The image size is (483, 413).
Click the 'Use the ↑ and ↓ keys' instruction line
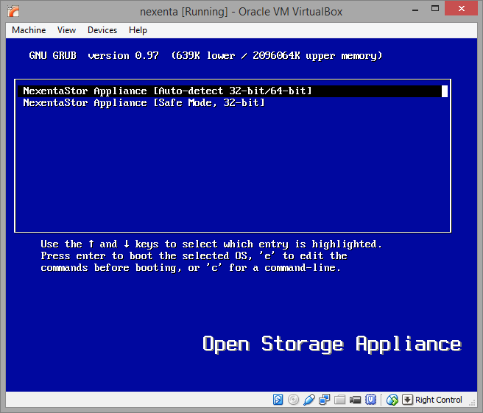click(x=211, y=244)
